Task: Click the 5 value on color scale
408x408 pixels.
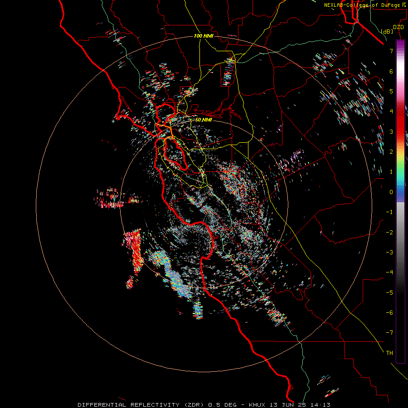Action: (x=391, y=91)
